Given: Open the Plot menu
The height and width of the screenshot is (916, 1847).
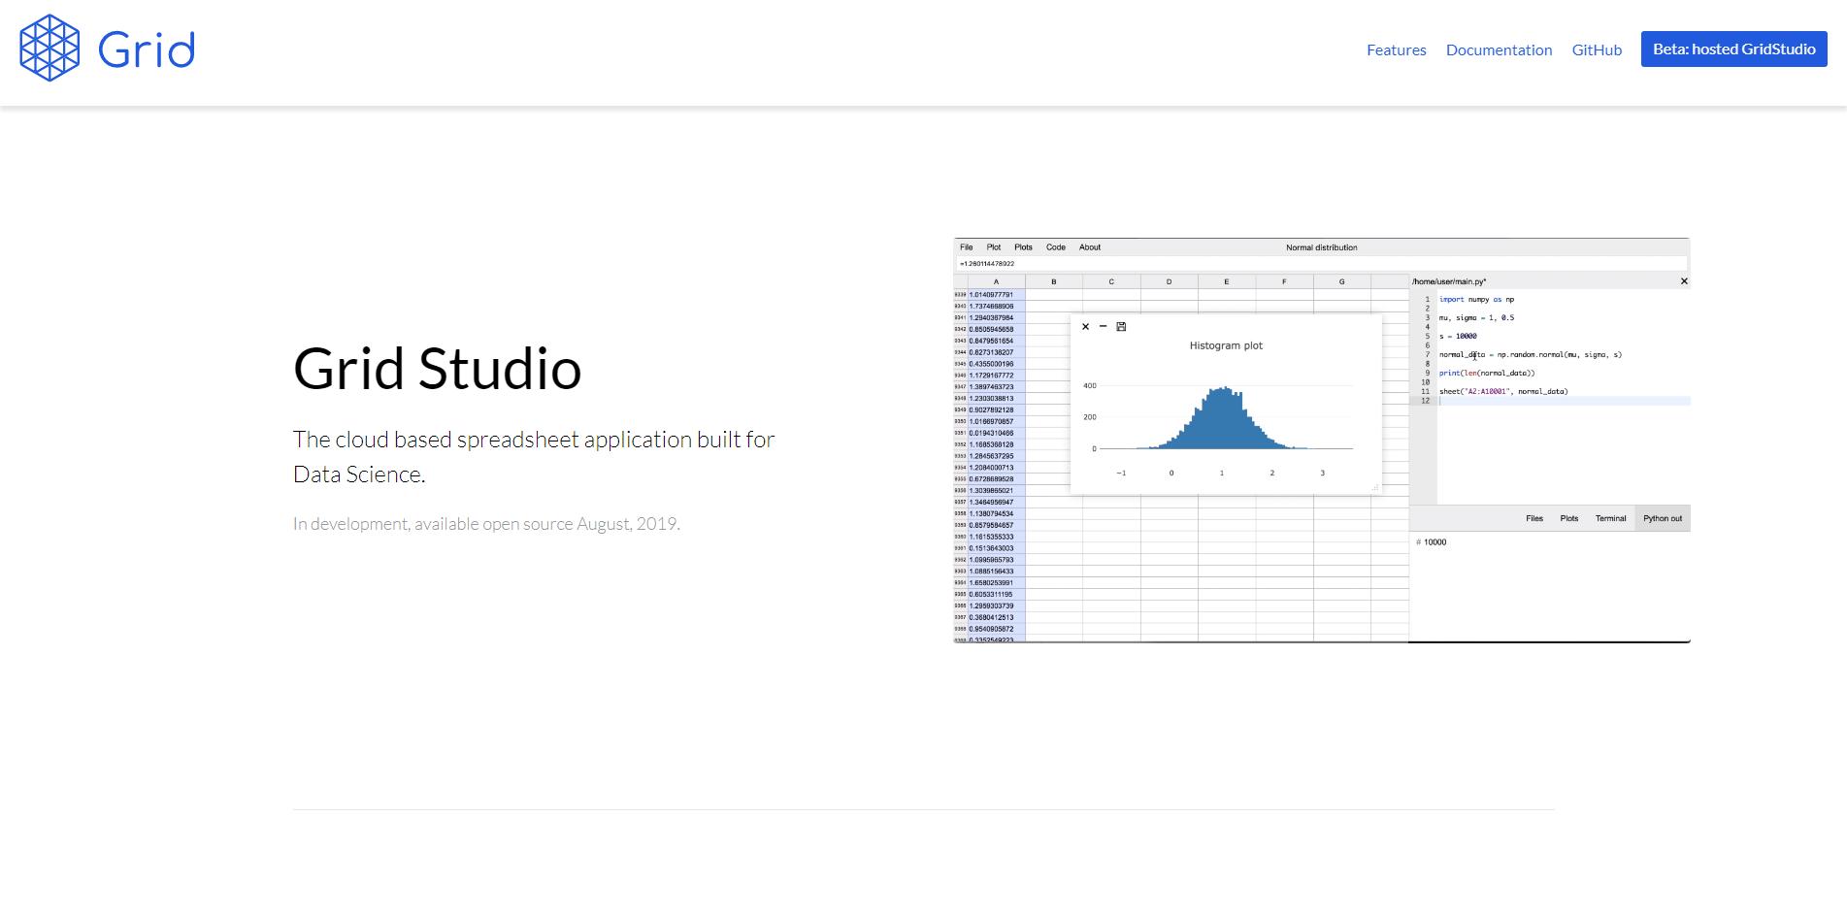Looking at the screenshot, I should pos(993,247).
